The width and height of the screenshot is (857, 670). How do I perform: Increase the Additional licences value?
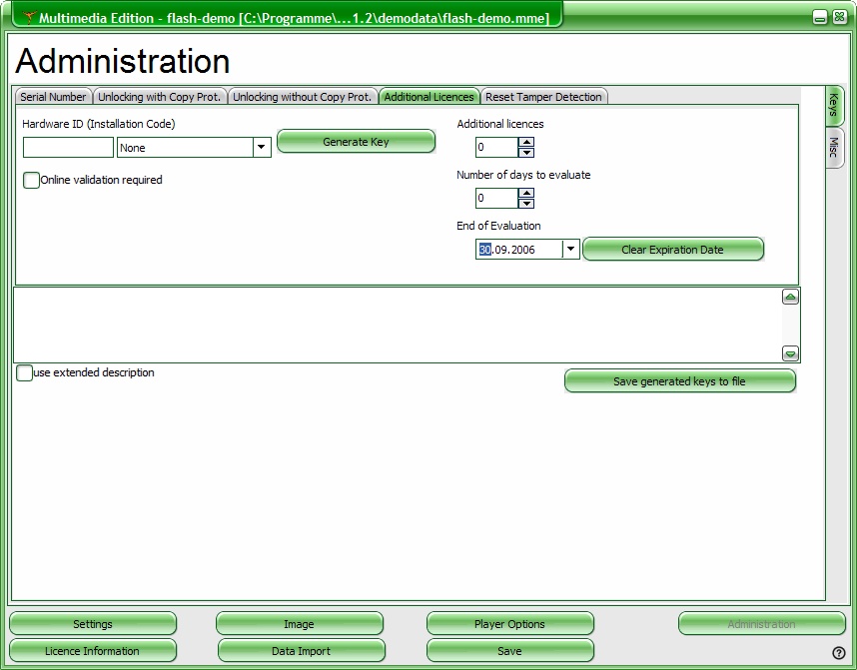[526, 143]
